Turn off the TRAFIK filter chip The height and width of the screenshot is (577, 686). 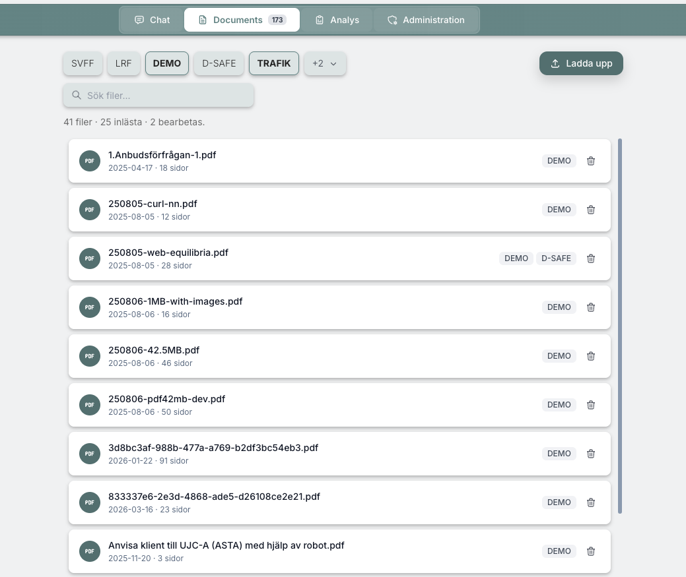point(274,63)
